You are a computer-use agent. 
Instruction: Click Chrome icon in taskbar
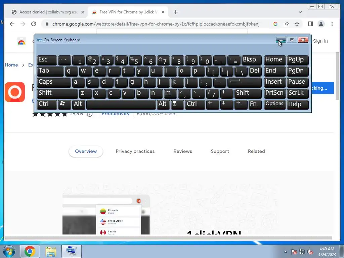[x=30, y=251]
